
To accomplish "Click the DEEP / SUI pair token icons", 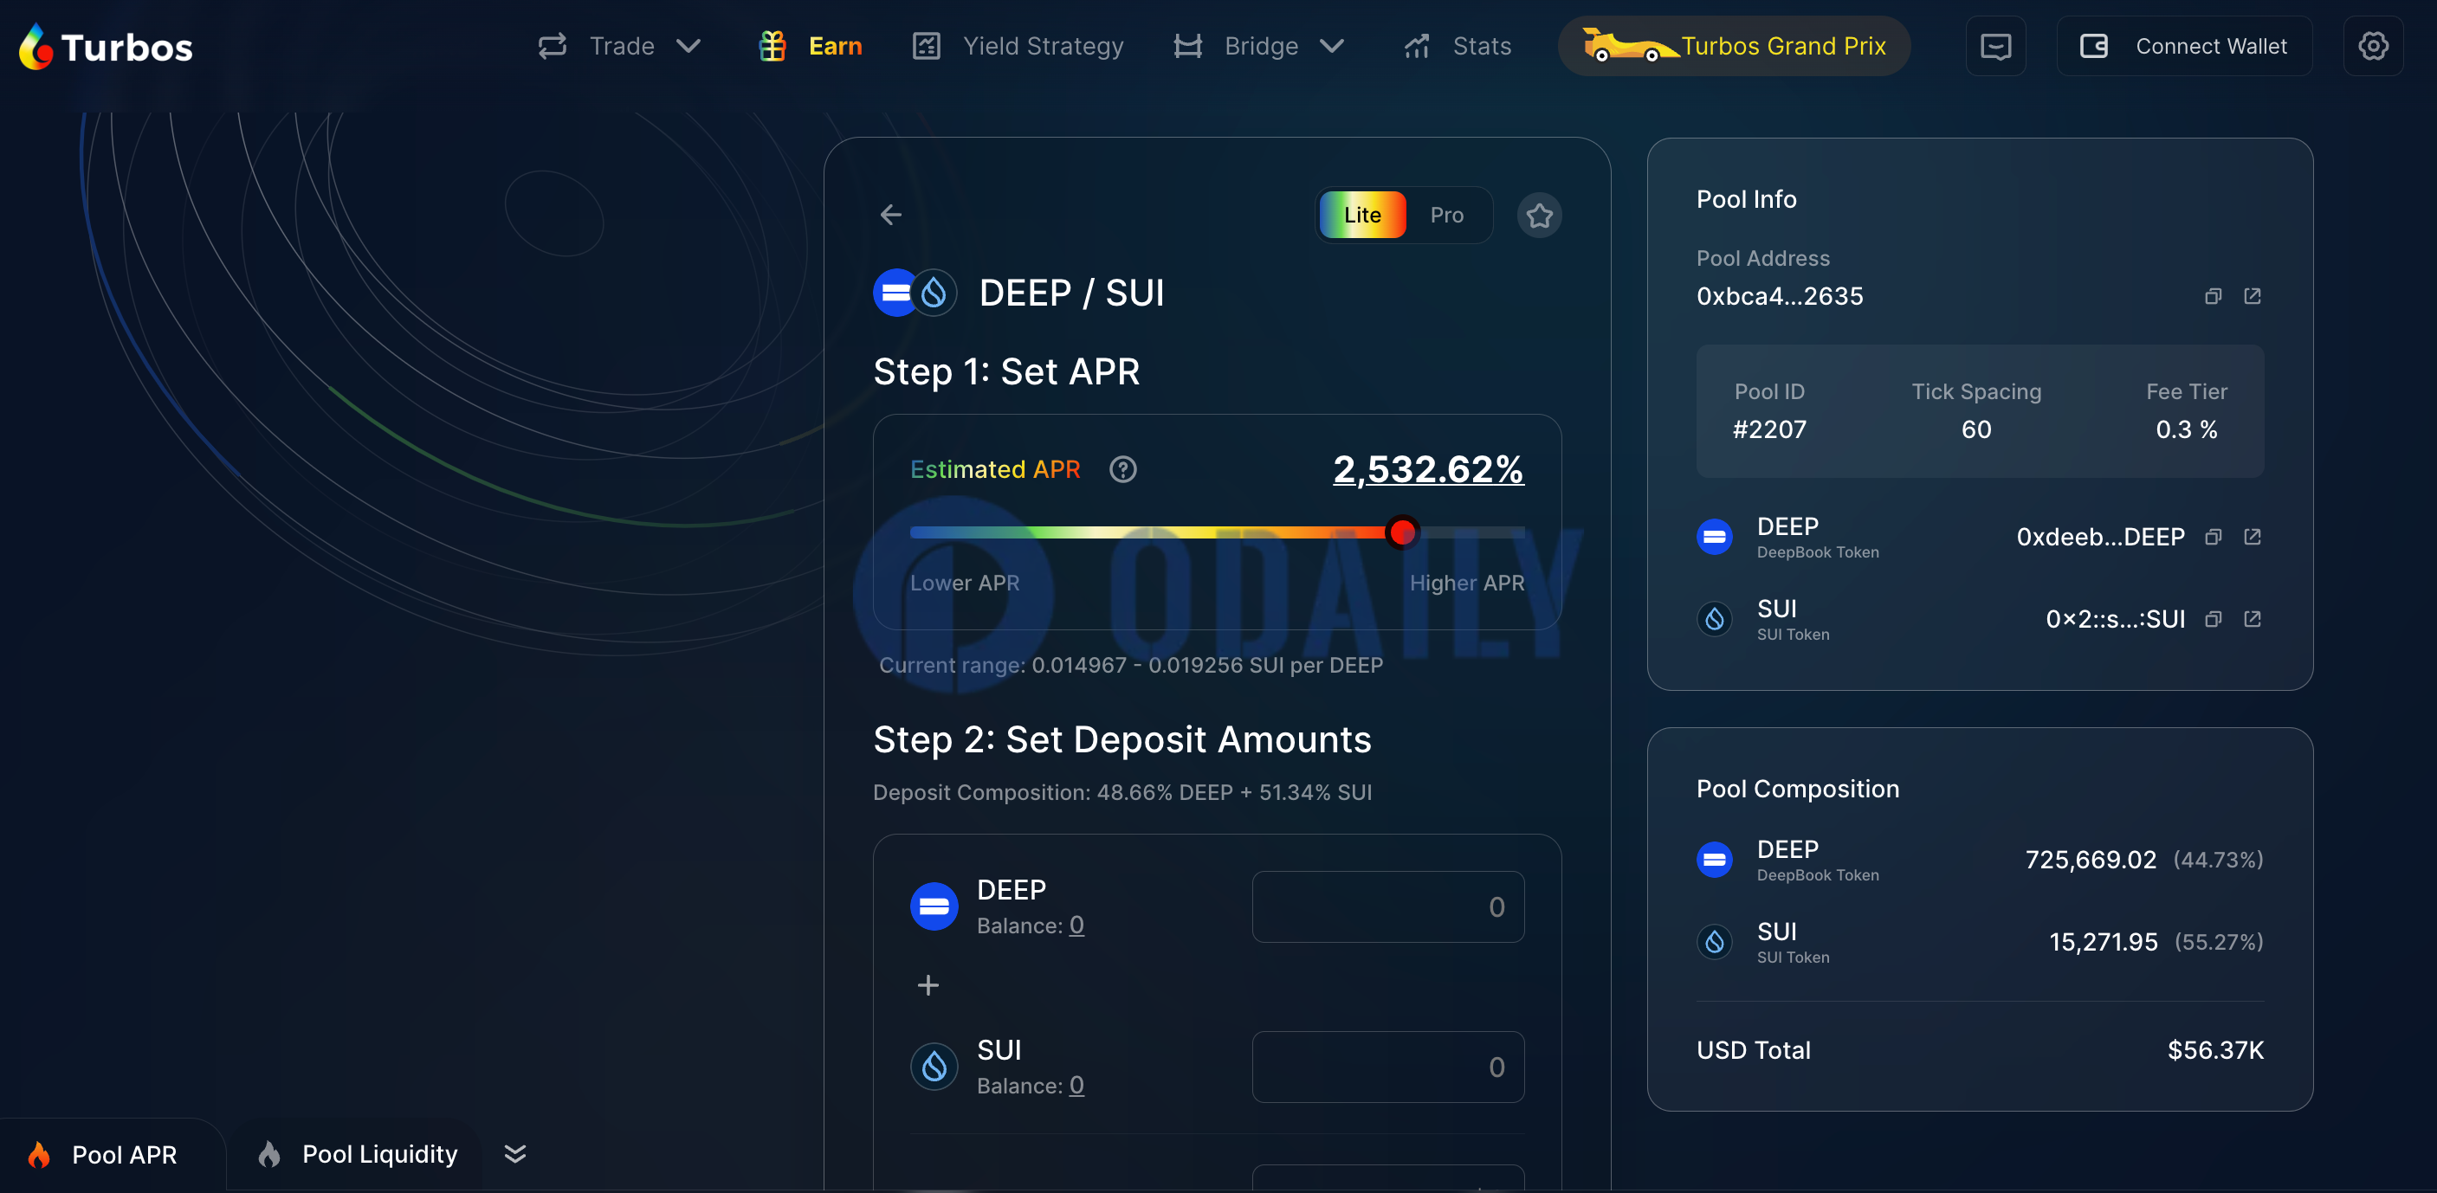I will point(915,293).
